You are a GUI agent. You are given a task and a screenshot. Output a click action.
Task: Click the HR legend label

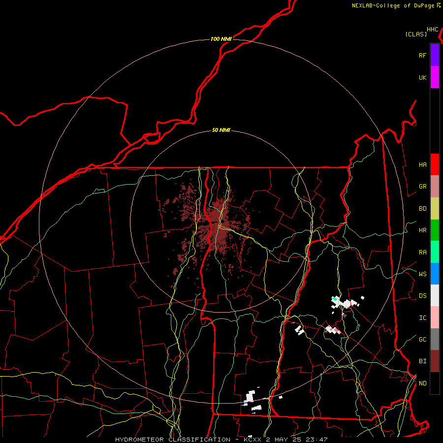pos(422,230)
